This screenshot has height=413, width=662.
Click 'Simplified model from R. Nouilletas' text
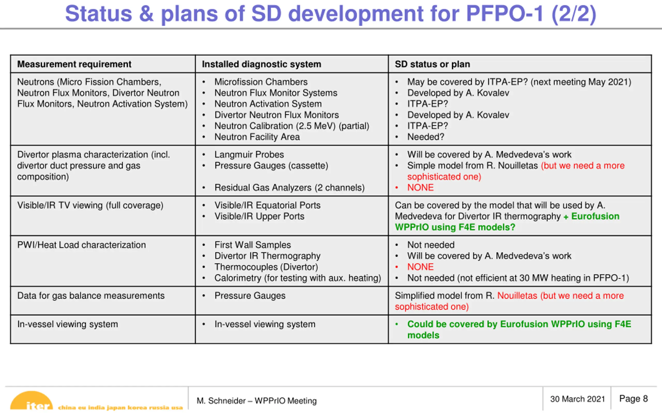pyautogui.click(x=466, y=296)
